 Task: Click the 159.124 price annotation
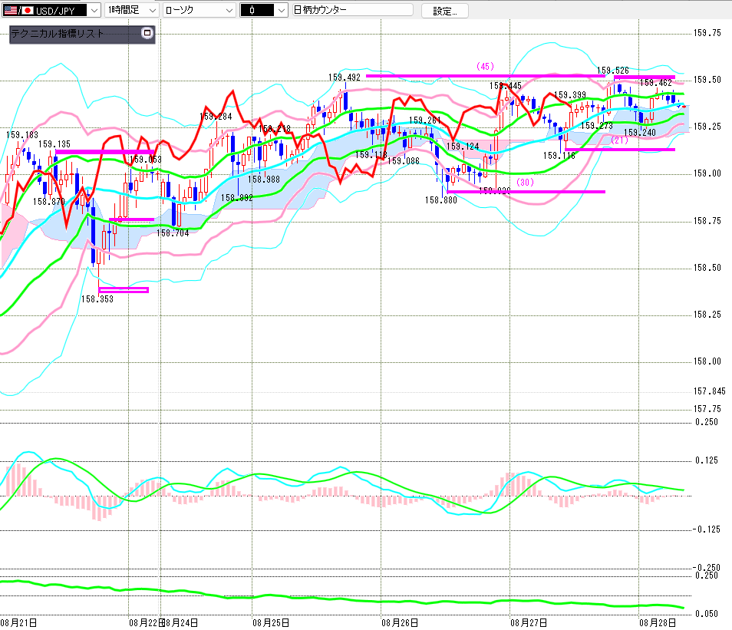(463, 147)
